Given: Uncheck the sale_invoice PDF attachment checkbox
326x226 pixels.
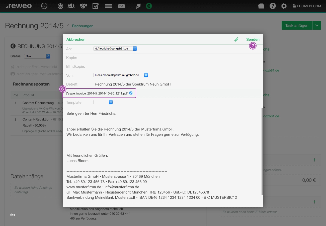Looking at the screenshot, I should (x=131, y=93).
